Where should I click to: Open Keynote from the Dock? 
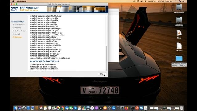[x=88, y=108]
